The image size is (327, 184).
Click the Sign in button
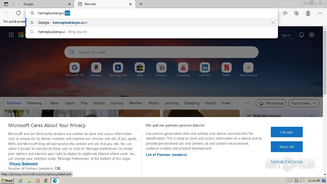(286, 35)
